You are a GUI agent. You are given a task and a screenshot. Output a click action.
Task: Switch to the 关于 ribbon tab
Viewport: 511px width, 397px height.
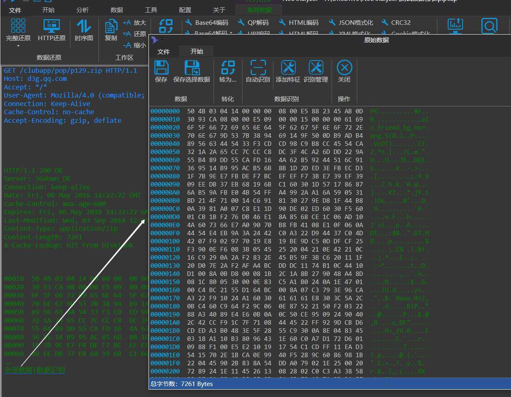click(219, 10)
